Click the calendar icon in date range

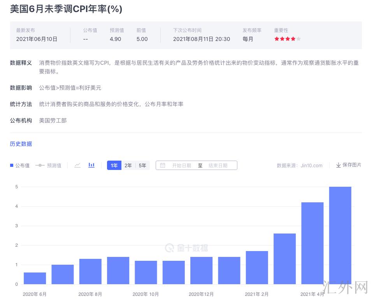pyautogui.click(x=163, y=165)
